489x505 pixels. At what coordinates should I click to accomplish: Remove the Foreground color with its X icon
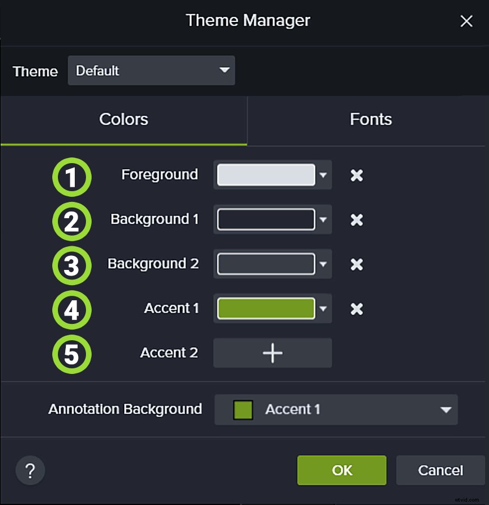click(x=356, y=175)
